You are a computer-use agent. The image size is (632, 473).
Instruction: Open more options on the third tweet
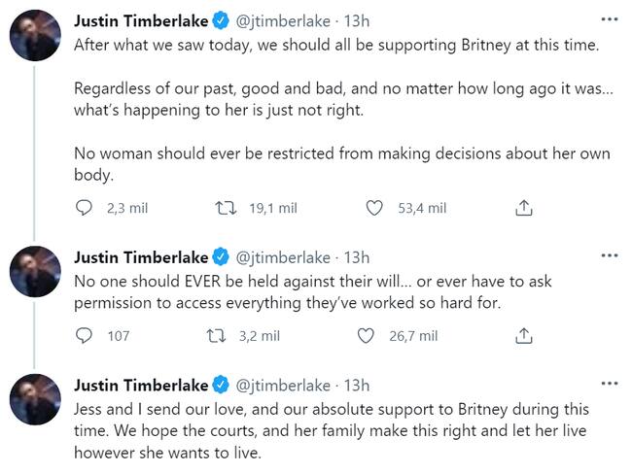click(x=609, y=384)
